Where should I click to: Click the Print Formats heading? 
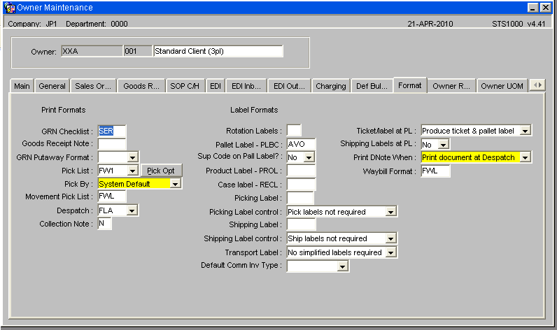[x=64, y=110]
